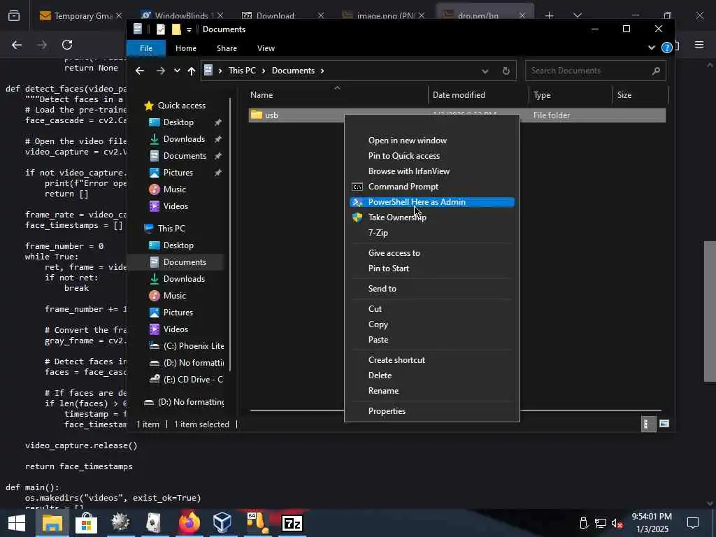
Task: Open PowerShell Here as Admin
Action: (431, 202)
